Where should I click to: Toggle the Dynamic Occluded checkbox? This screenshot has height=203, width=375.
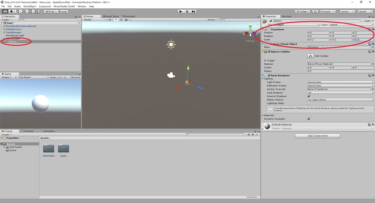tap(308, 119)
